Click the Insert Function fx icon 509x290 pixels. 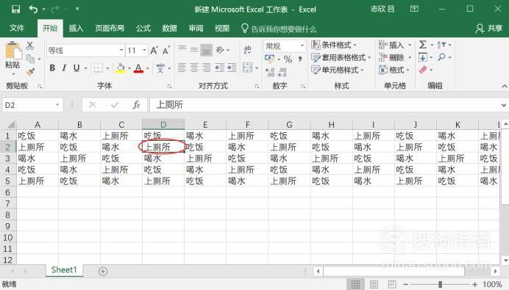136,105
